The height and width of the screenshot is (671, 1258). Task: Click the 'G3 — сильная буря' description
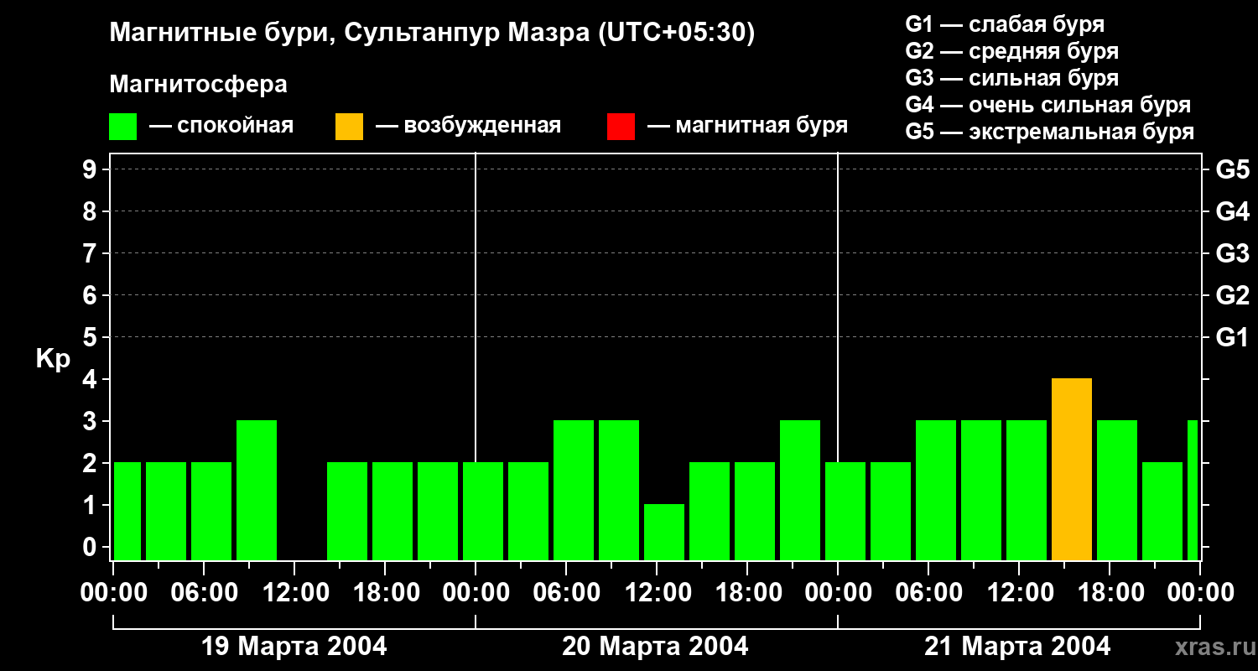click(1012, 78)
